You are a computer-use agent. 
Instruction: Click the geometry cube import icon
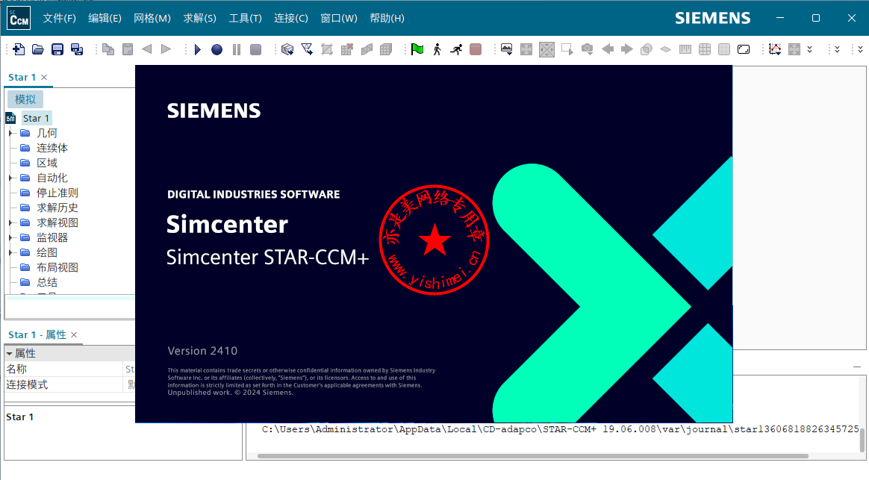[287, 49]
